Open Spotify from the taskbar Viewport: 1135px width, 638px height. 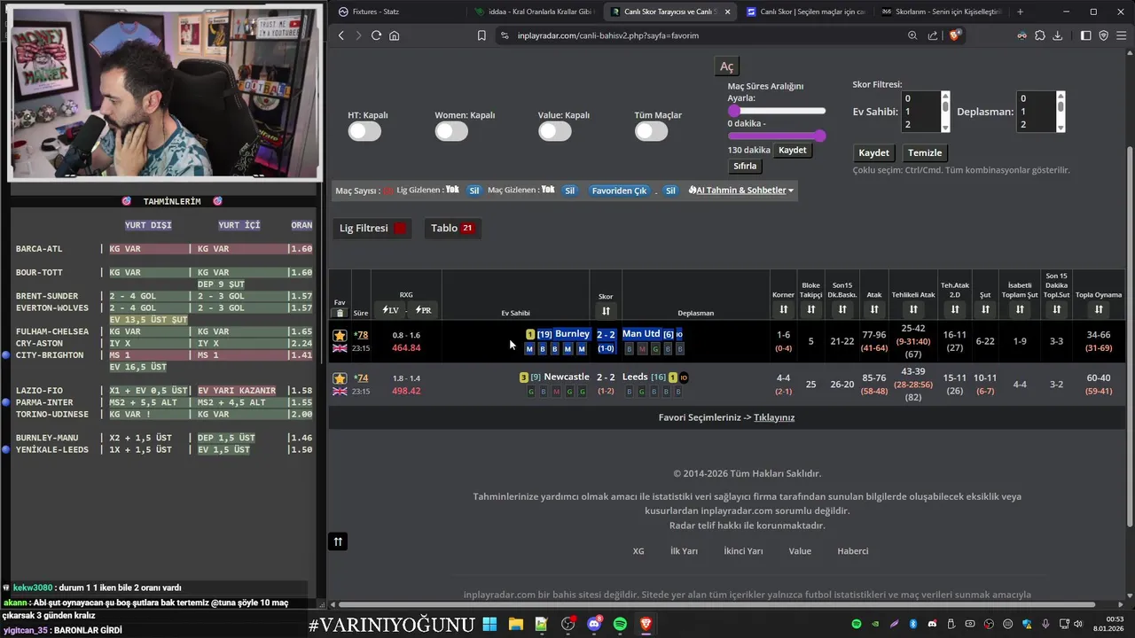point(620,625)
